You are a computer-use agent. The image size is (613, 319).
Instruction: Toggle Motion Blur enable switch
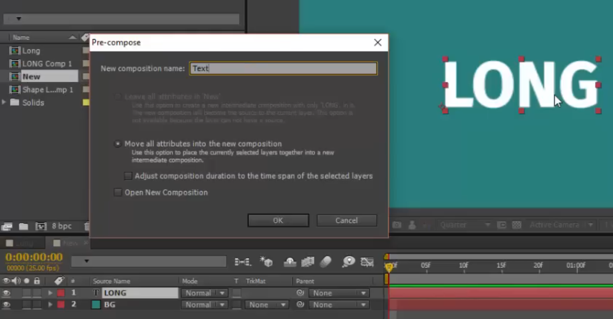[x=326, y=262]
